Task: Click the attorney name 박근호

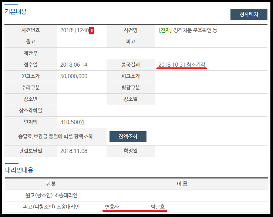Action: [x=158, y=206]
